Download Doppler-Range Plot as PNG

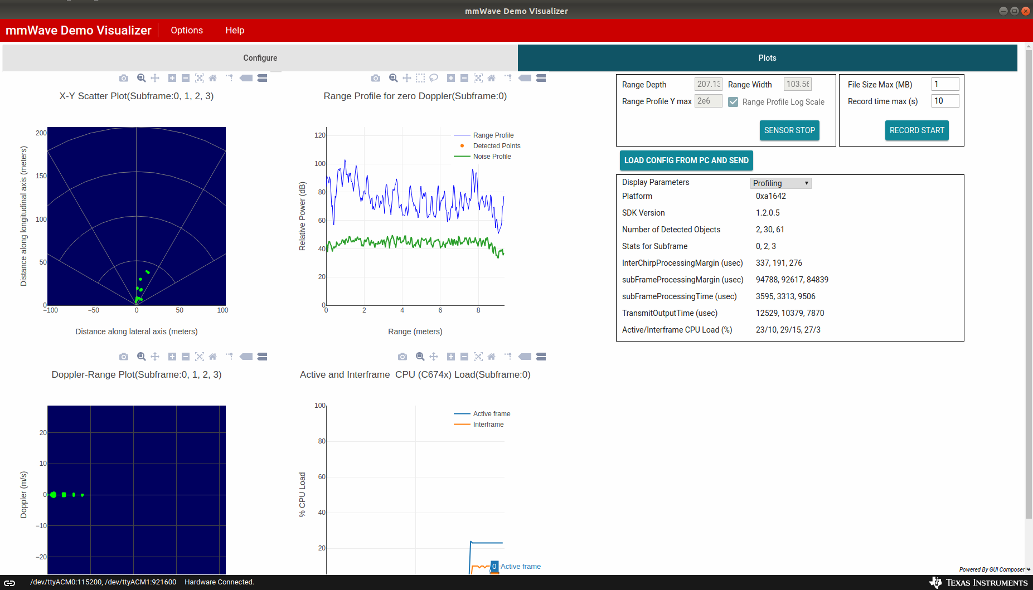124,357
